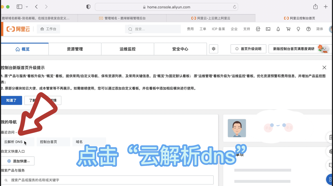The image size is (333, 186).
Task: Switch to 资源管理 tab
Action: [75, 49]
